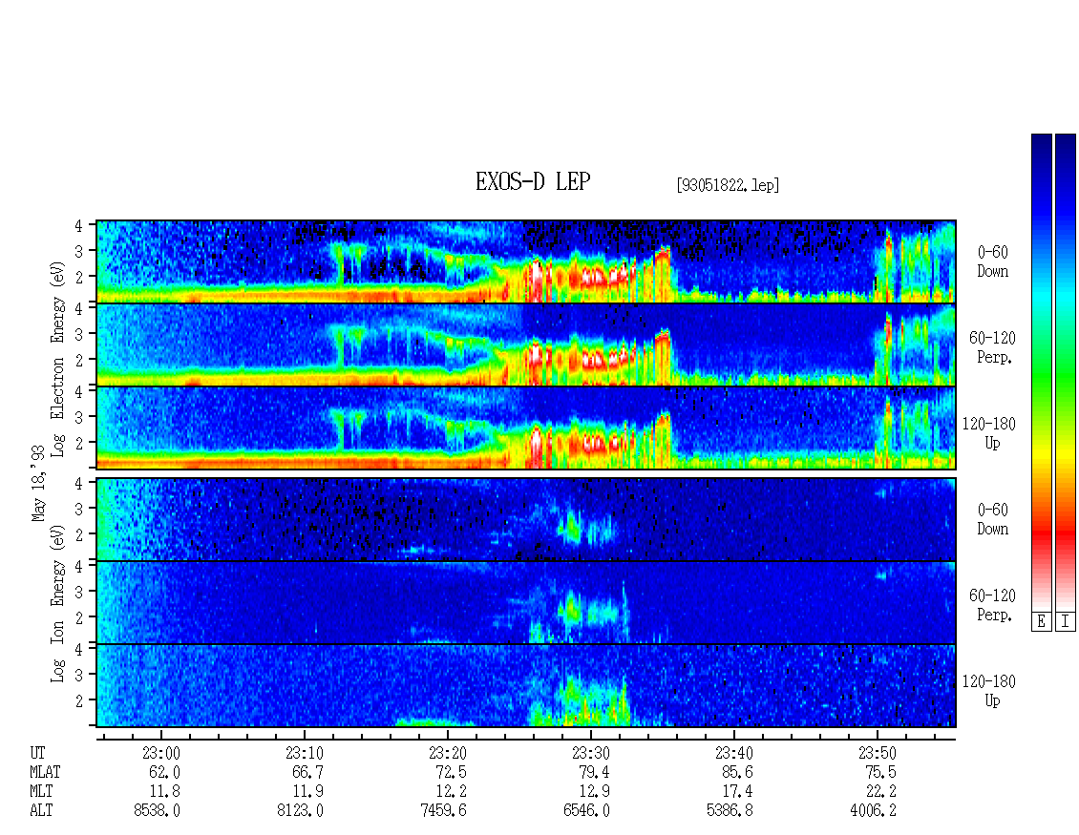Click the ALT row header
This screenshot has height=835, width=1079.
point(41,811)
